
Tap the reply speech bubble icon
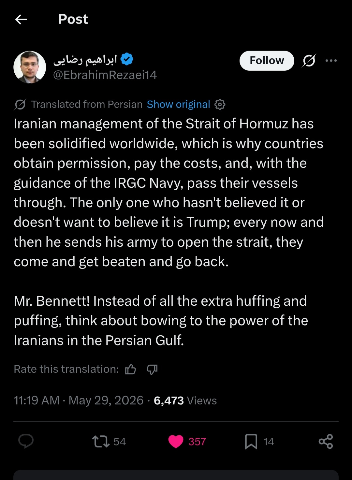(26, 442)
